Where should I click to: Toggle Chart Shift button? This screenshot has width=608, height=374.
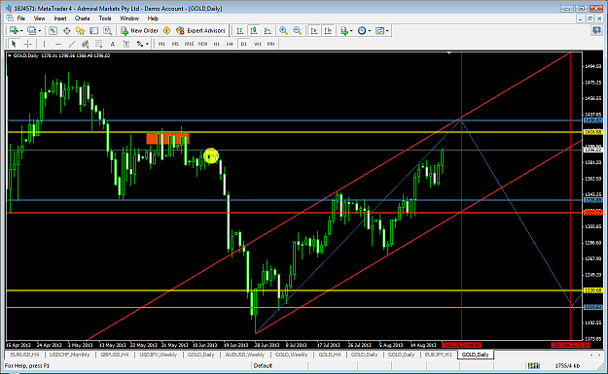(328, 30)
